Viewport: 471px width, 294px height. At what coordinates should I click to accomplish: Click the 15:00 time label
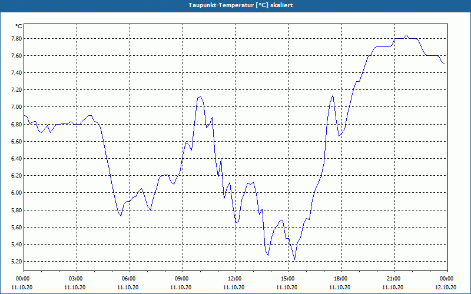point(288,279)
